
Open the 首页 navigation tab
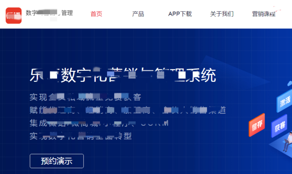click(96, 14)
